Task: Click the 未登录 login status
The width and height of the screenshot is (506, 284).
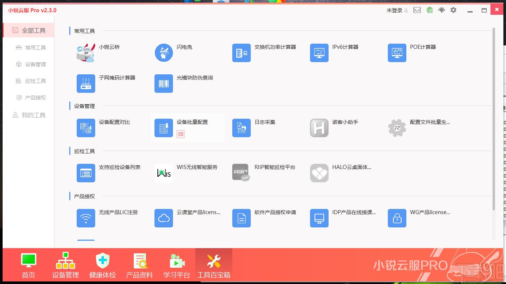Action: [397, 10]
